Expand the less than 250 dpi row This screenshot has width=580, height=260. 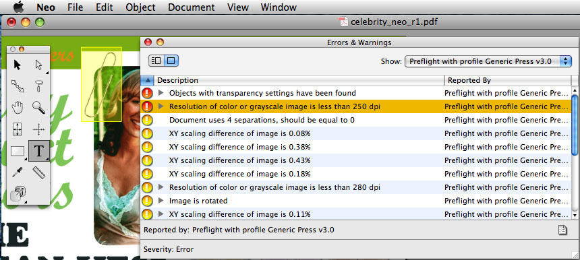(x=161, y=106)
